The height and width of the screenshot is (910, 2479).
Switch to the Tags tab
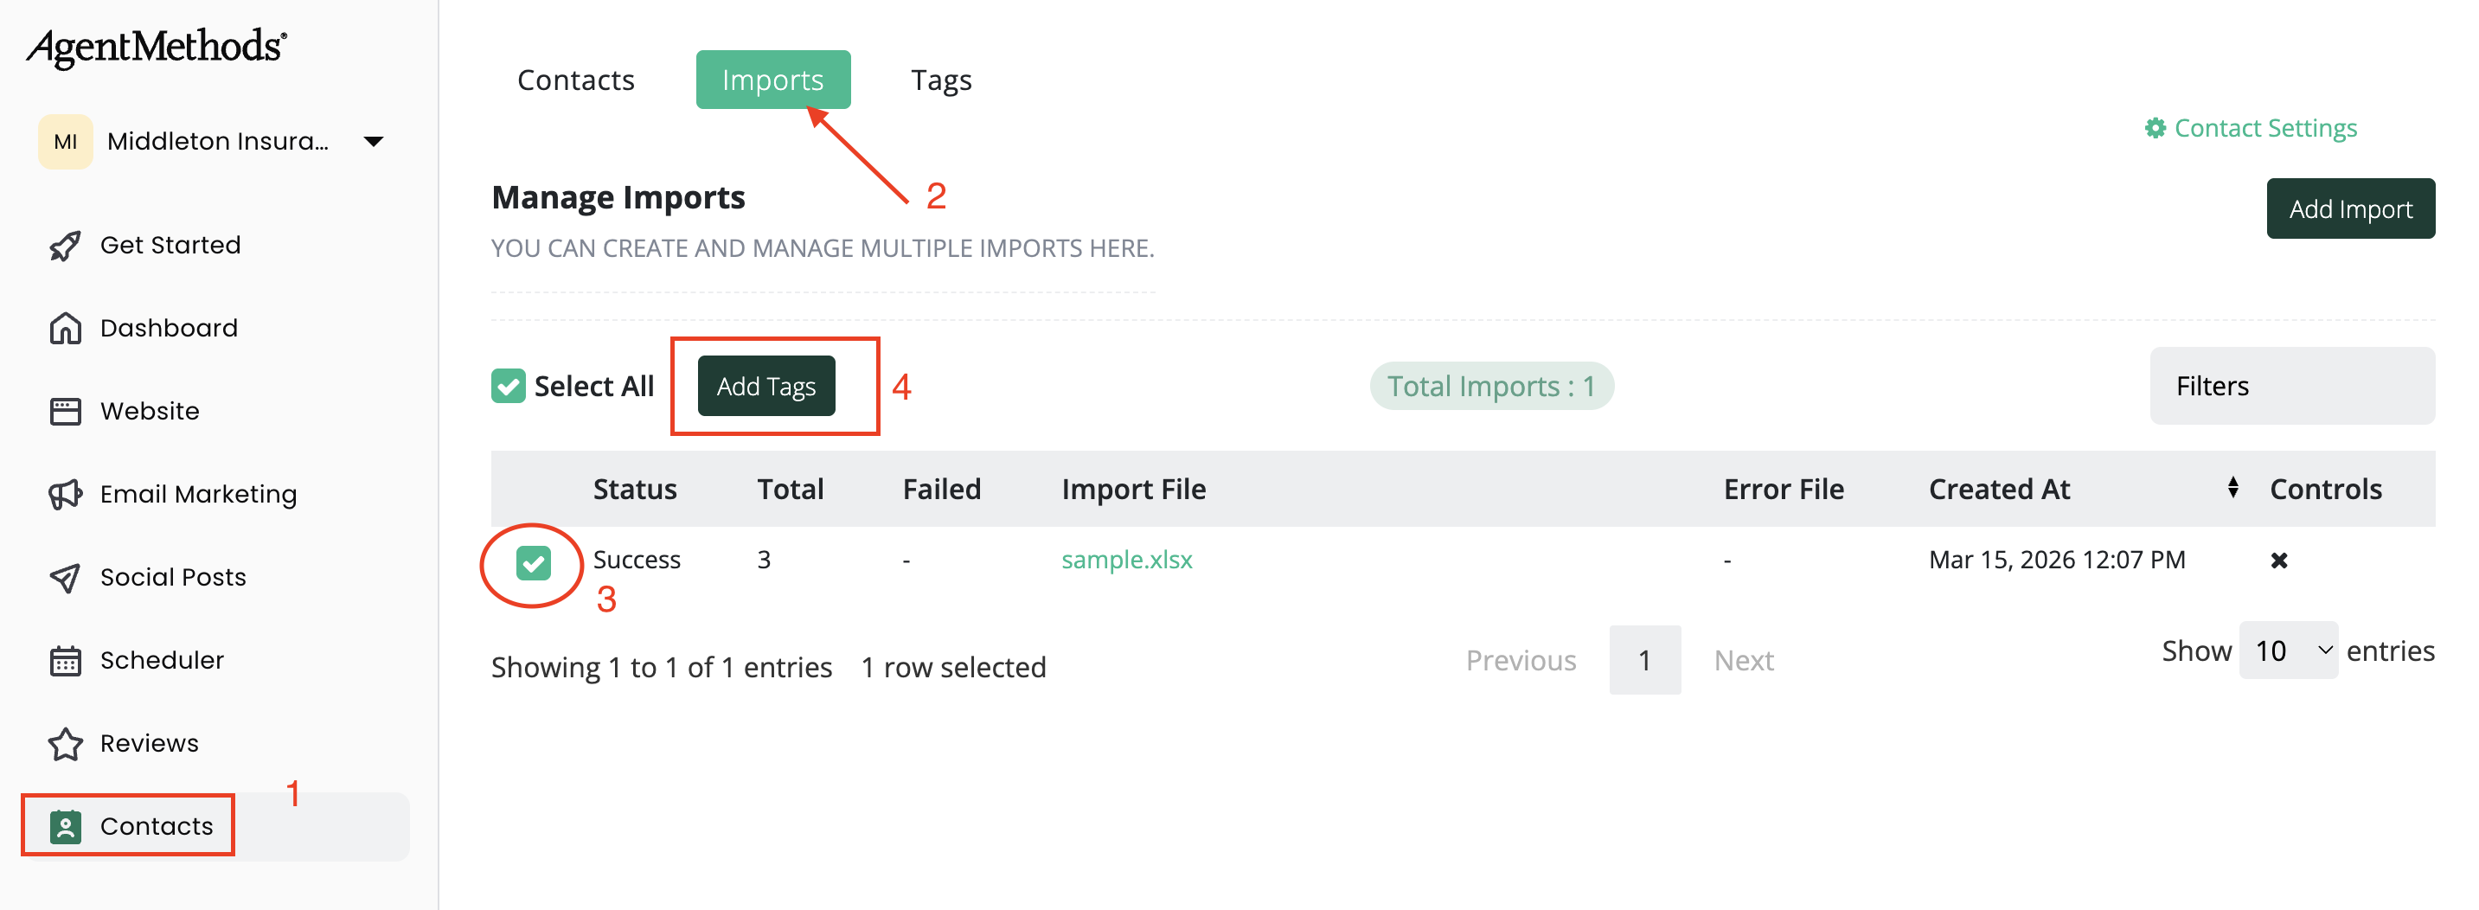pyautogui.click(x=940, y=80)
